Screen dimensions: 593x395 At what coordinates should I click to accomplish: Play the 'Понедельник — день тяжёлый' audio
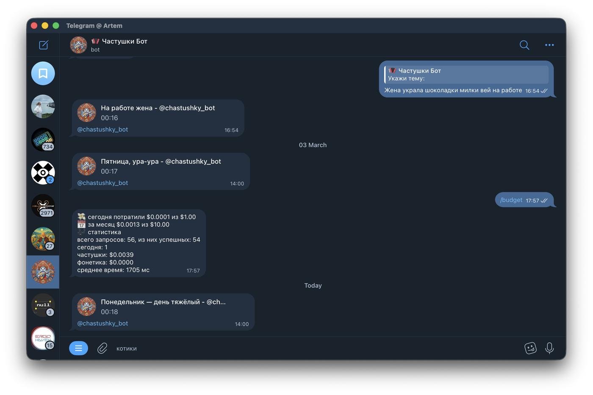tap(86, 306)
